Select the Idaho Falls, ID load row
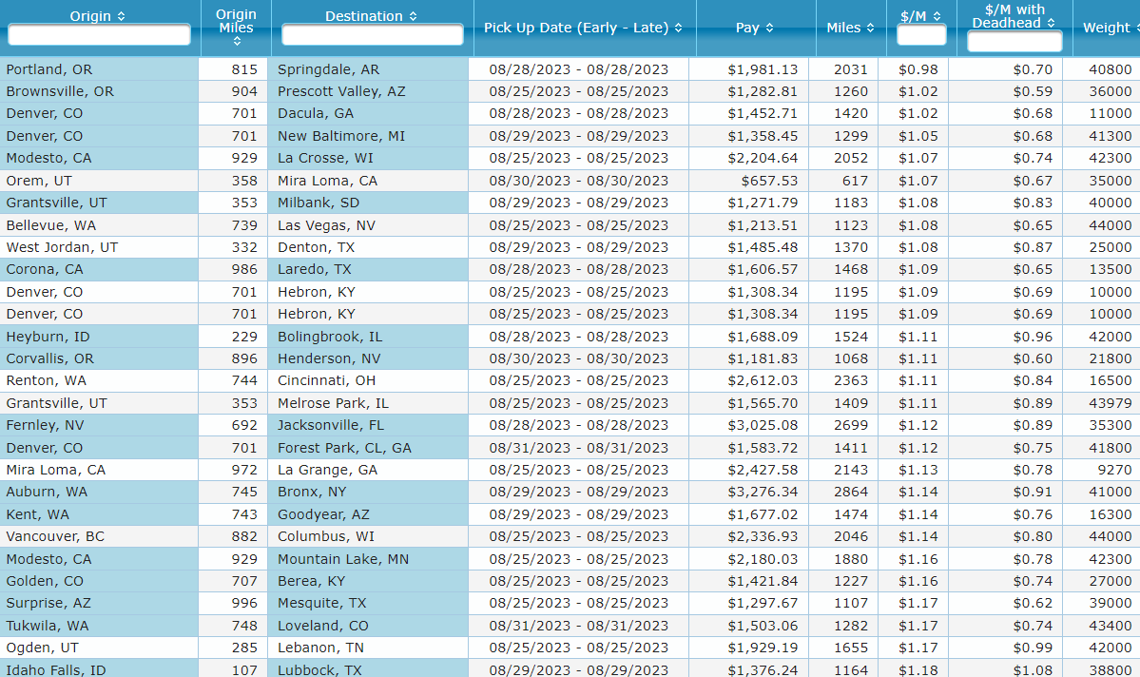Viewport: 1140px width, 677px height. (55, 669)
